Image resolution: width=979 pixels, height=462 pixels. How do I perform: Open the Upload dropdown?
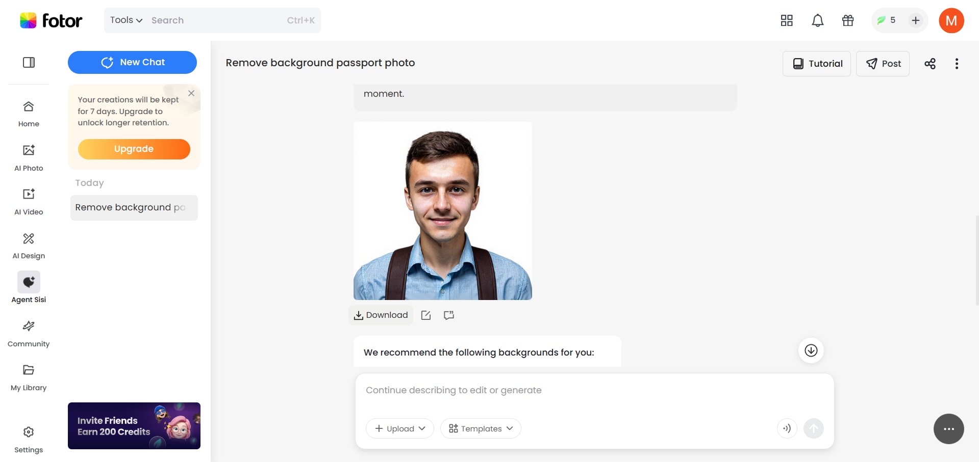[400, 428]
